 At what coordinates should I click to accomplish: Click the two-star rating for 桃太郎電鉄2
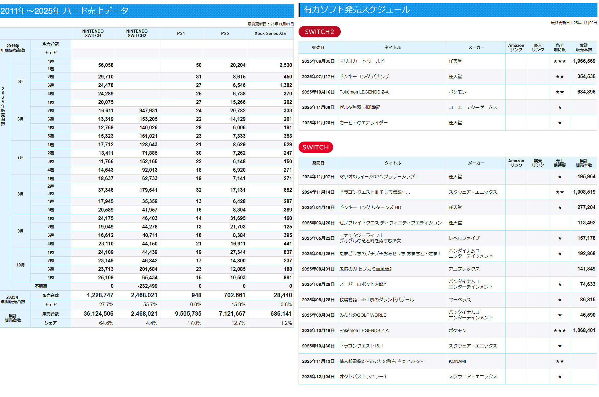[x=559, y=361]
